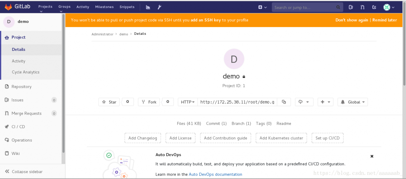Click the GitLab fox logo
This screenshot has width=406, height=179.
pos(8,7)
